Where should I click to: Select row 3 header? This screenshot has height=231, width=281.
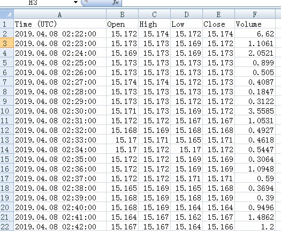6,43
